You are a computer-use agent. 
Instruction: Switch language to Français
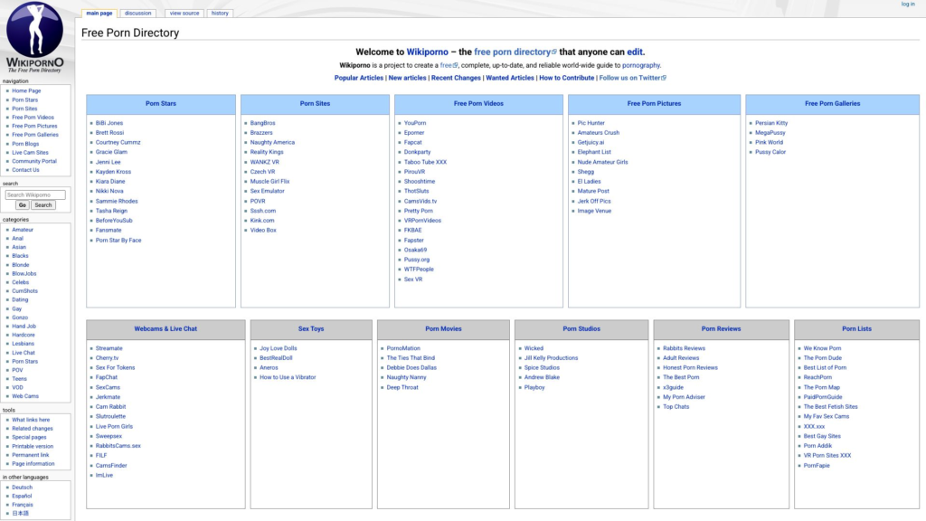point(23,505)
